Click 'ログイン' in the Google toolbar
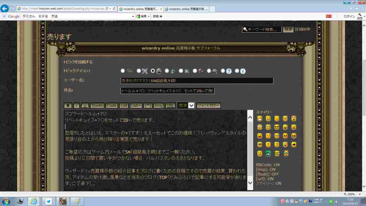 pyautogui.click(x=349, y=16)
